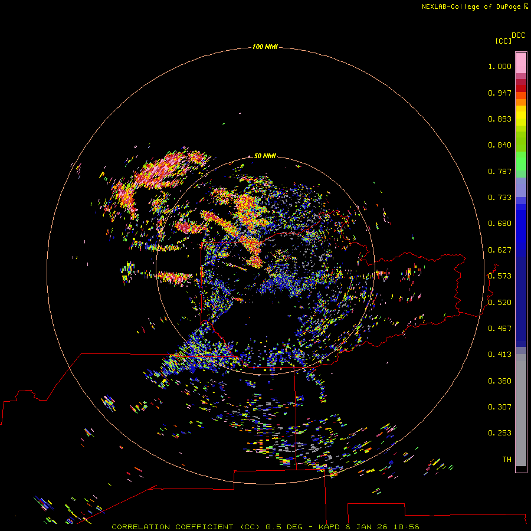Click the 0.840 scale value

500,145
